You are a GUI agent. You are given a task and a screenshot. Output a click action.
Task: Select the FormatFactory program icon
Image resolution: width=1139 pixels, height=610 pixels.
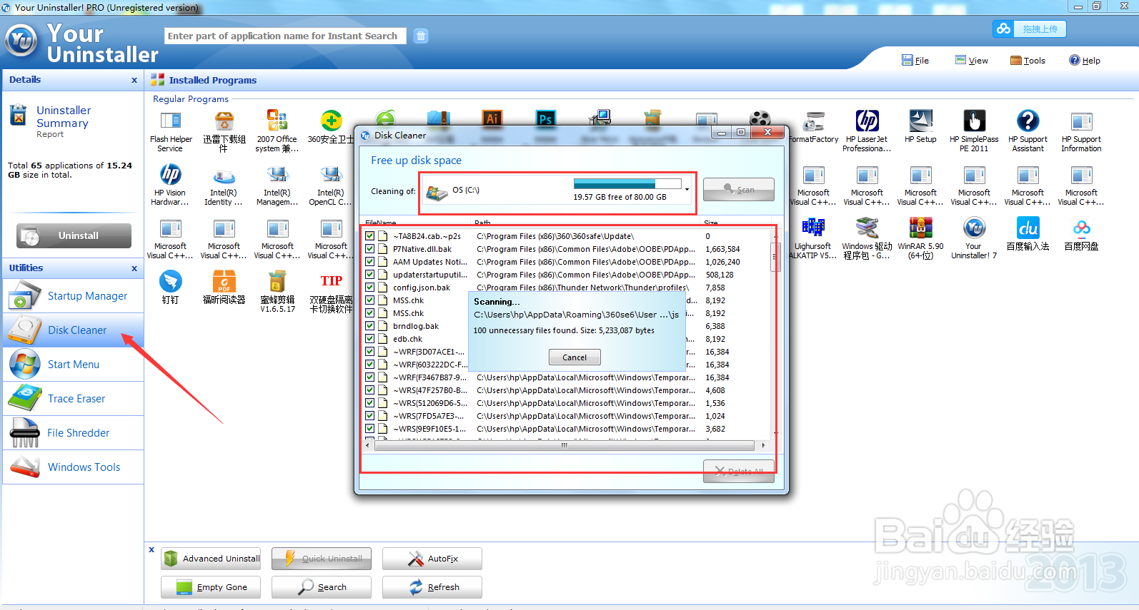coord(814,128)
